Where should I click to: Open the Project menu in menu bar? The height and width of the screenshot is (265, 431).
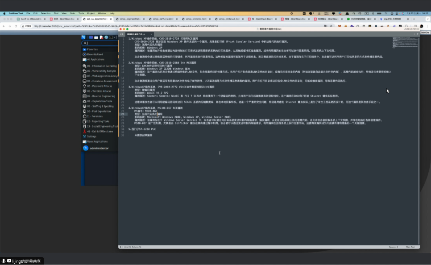click(x=91, y=13)
